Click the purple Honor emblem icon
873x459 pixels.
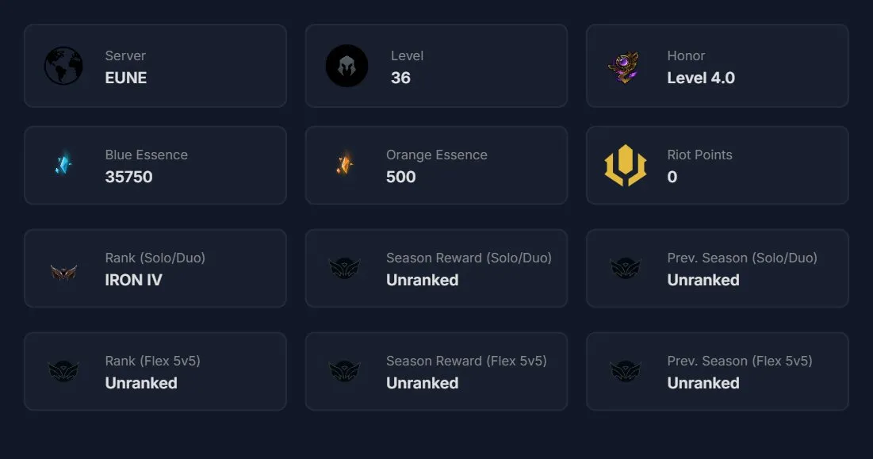point(625,67)
